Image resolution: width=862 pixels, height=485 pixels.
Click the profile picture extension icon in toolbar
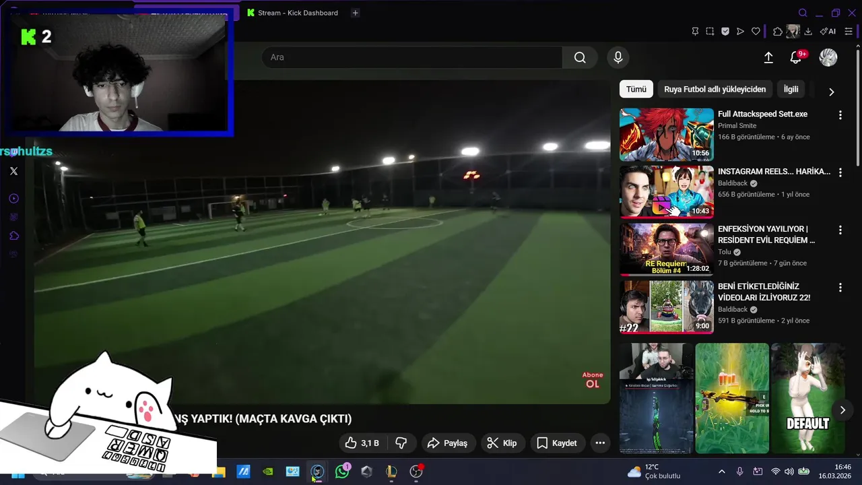click(x=793, y=31)
